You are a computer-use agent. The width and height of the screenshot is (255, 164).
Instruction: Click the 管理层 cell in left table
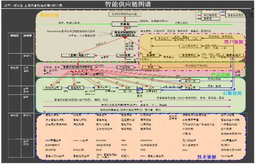tap(14, 68)
